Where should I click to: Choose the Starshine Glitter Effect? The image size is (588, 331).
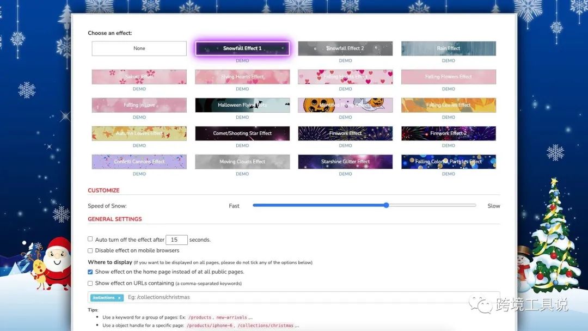point(345,161)
